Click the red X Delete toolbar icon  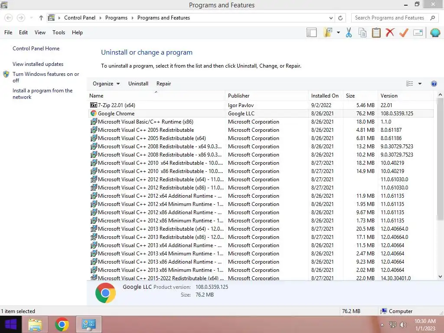[390, 32]
